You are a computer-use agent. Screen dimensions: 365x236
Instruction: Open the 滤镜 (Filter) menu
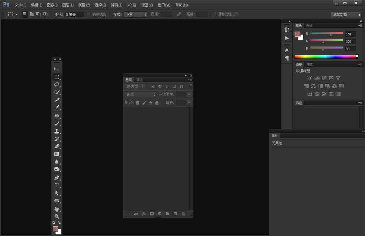[116, 5]
